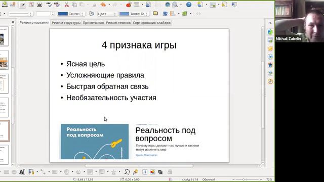The image size is (324, 182).
Task: Switch to Режим тезисов tab
Action: click(118, 23)
